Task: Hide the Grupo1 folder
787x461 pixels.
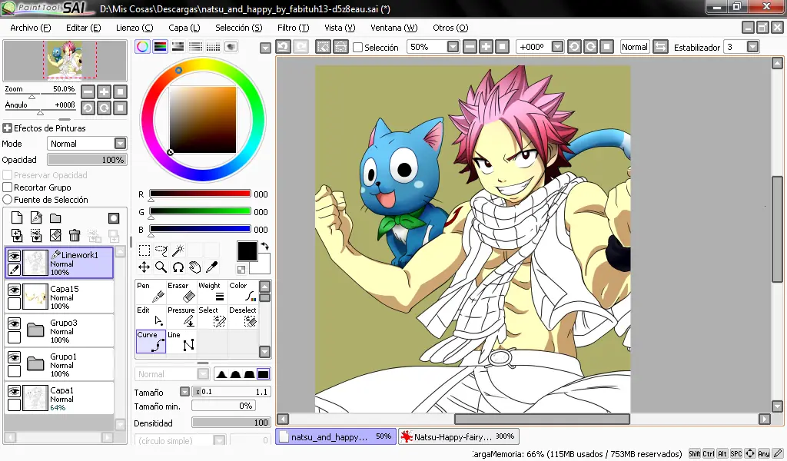Action: click(14, 358)
